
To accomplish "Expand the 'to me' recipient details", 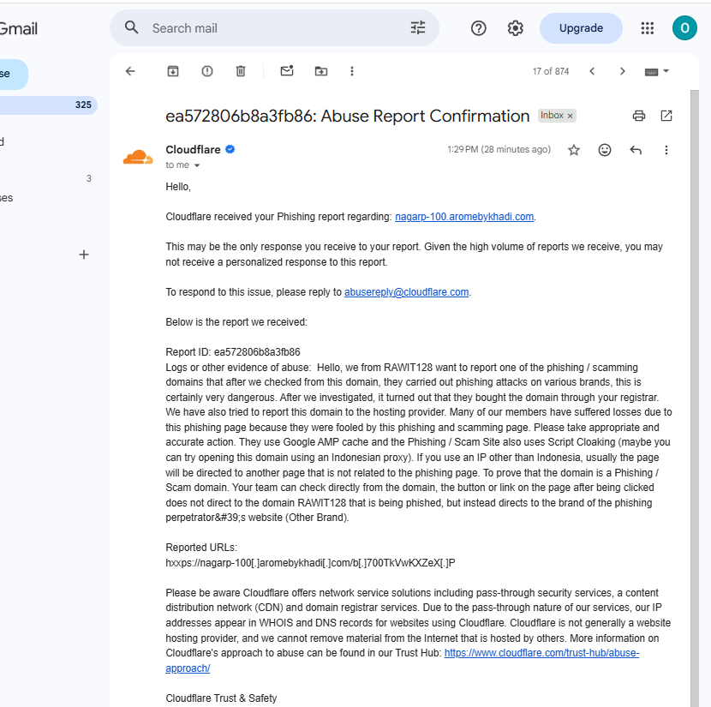I will pyautogui.click(x=197, y=165).
